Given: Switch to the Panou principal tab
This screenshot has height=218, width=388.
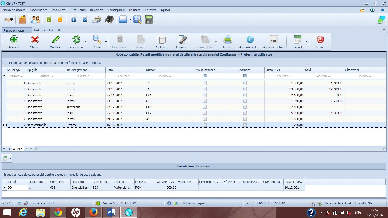Looking at the screenshot, I should [14, 30].
